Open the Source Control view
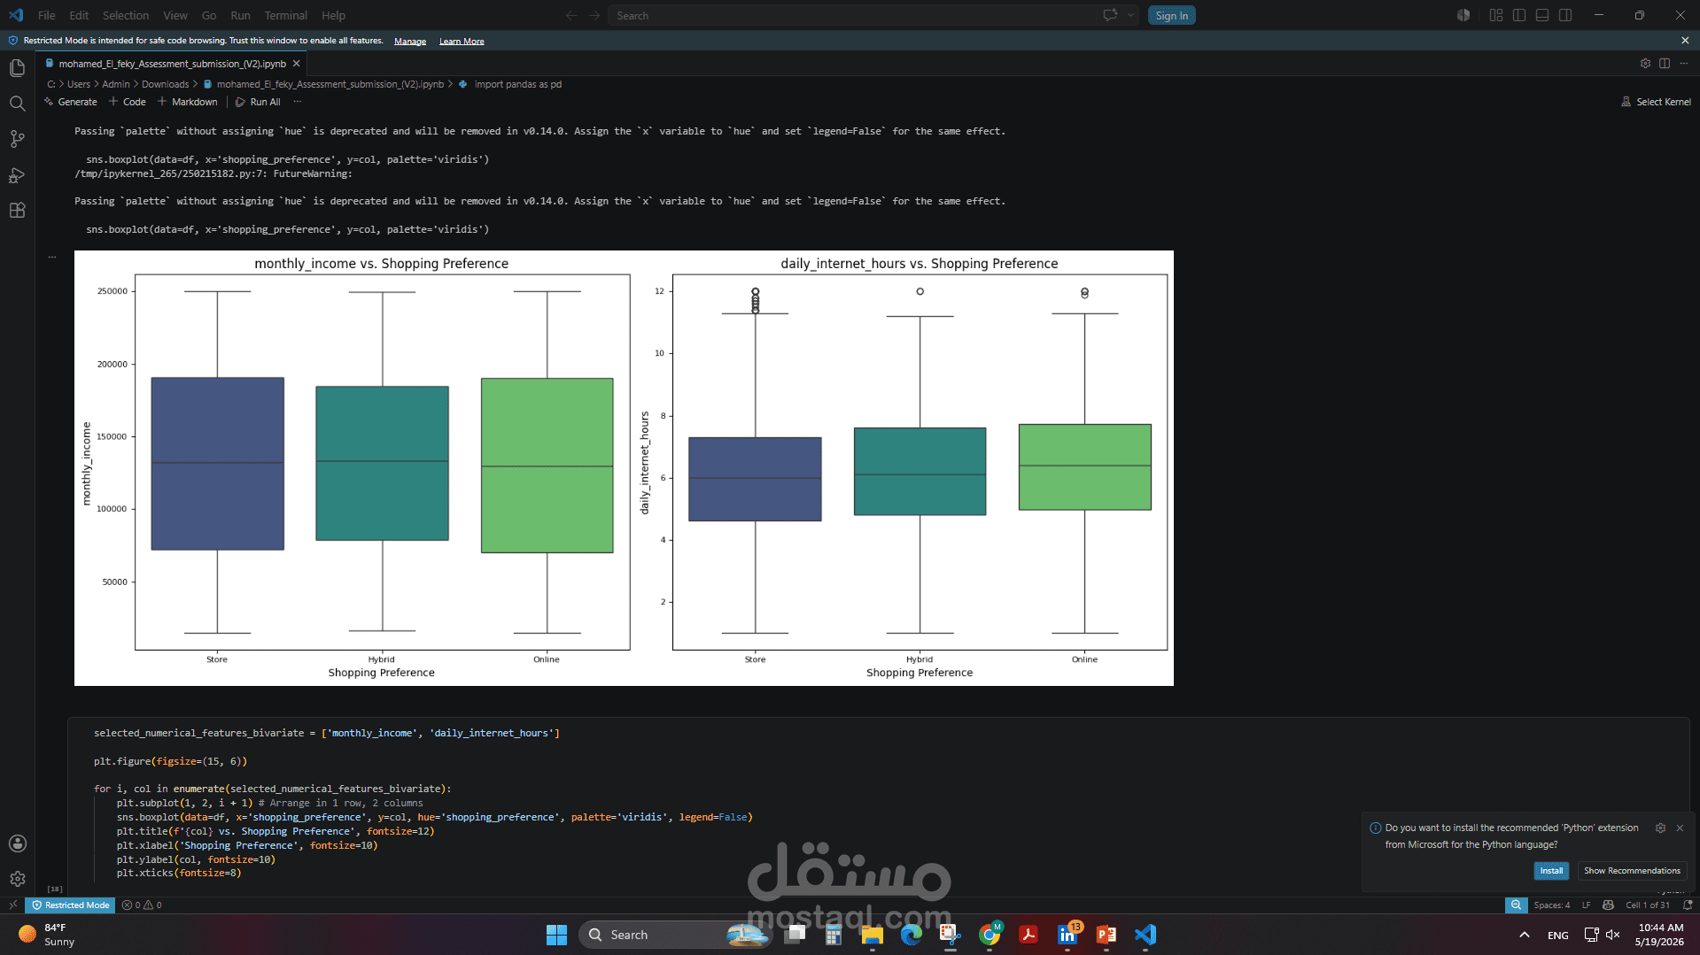Viewport: 1700px width, 955px height. click(x=17, y=139)
